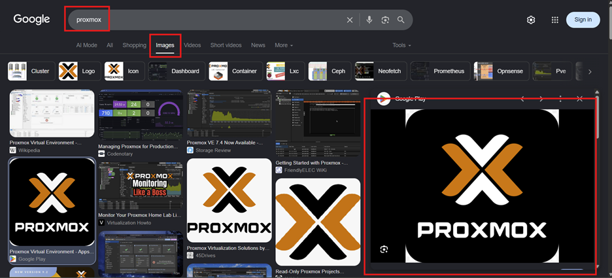Close the image preview panel
The height and width of the screenshot is (278, 612).
pos(579,99)
